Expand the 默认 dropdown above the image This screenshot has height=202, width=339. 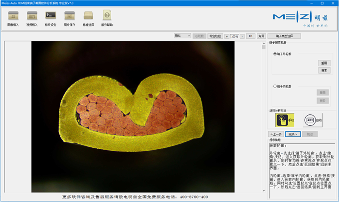click(x=182, y=36)
